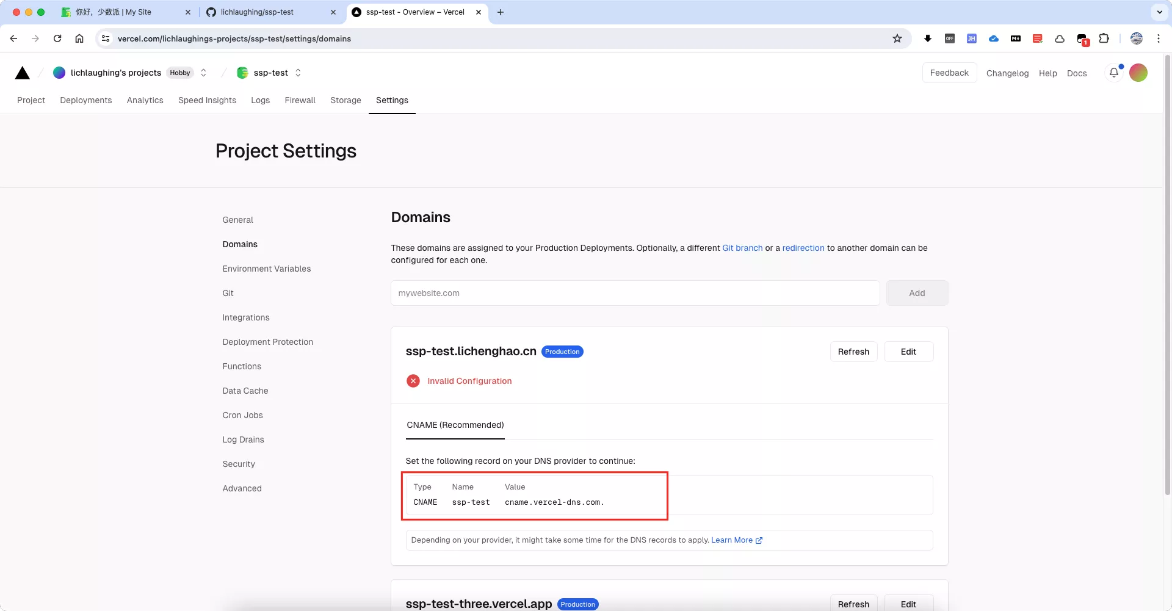
Task: Click the red Invalid Configuration error icon
Action: tap(413, 381)
